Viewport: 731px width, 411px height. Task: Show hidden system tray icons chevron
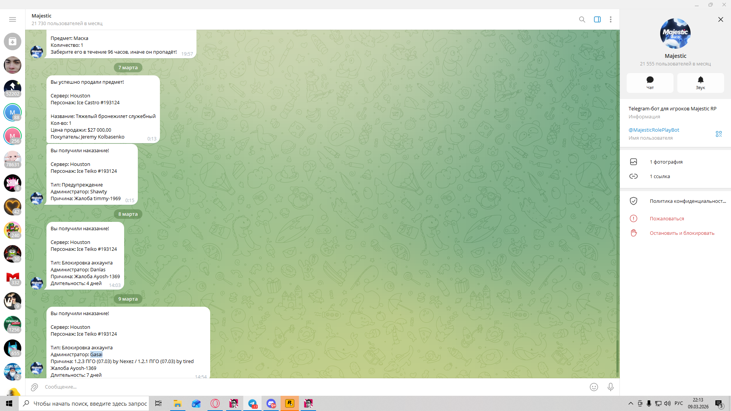click(630, 403)
